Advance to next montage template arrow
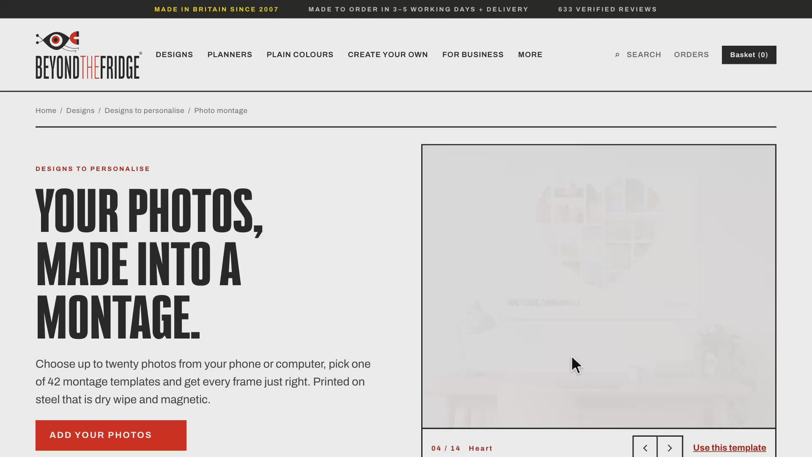 pyautogui.click(x=670, y=448)
